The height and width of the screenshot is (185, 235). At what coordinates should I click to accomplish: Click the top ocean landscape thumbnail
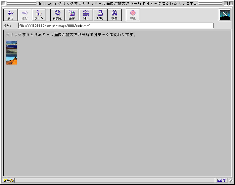[12, 44]
